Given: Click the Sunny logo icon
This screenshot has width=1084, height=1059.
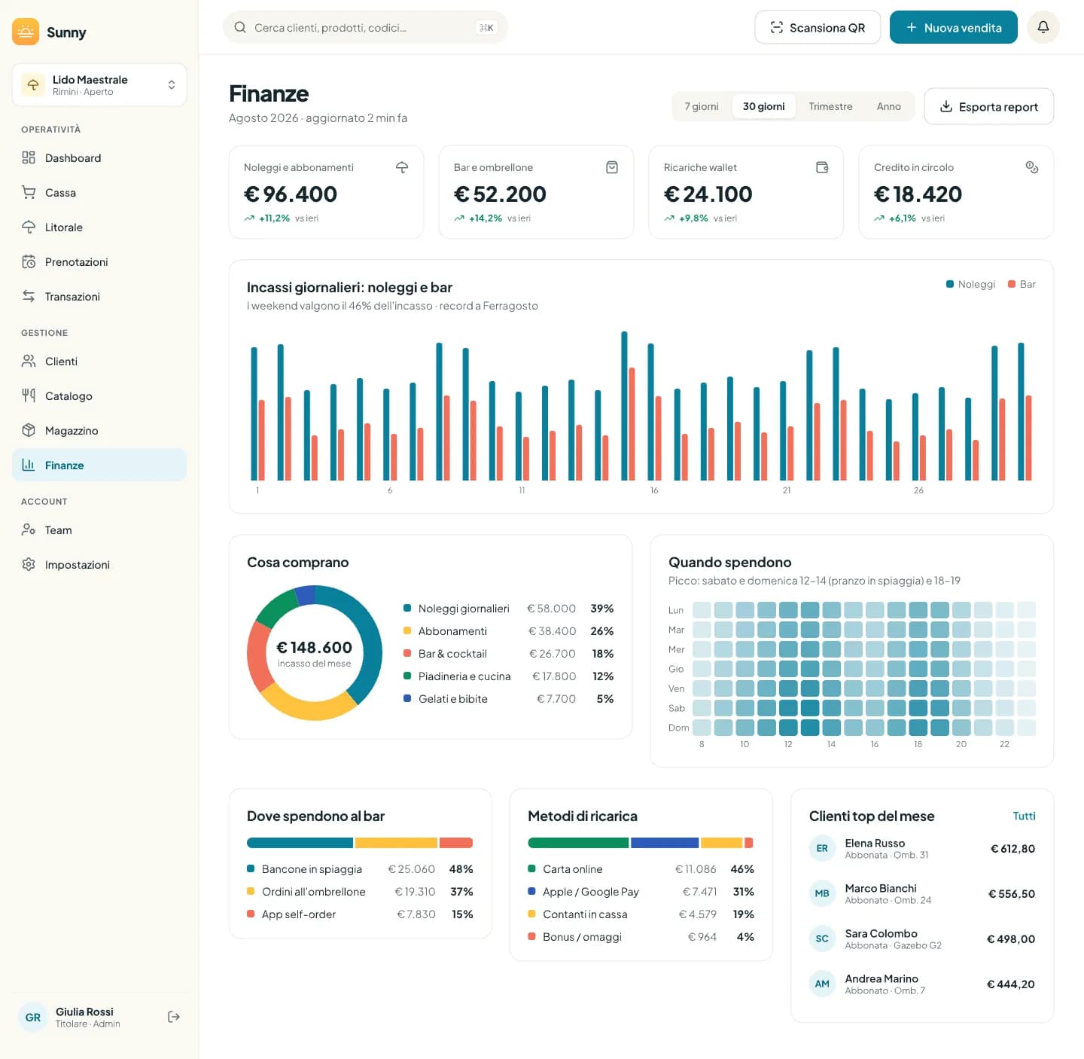Looking at the screenshot, I should click(x=26, y=32).
